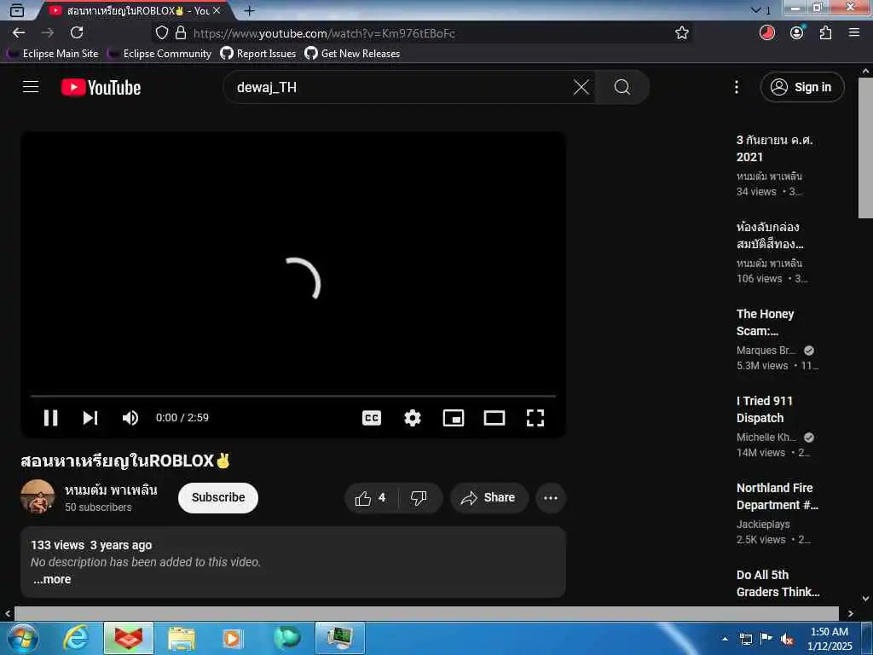873x655 pixels.
Task: Show hidden tray icons arrow
Action: pyautogui.click(x=725, y=639)
